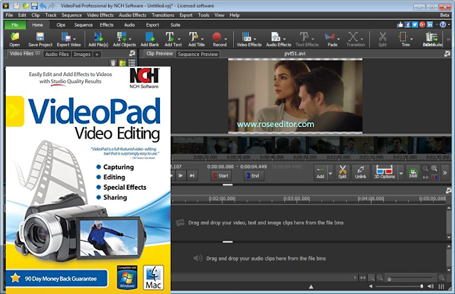Expand Video Effects dropdown arrow
Image resolution: width=455 pixels, height=294 pixels.
pos(255,39)
